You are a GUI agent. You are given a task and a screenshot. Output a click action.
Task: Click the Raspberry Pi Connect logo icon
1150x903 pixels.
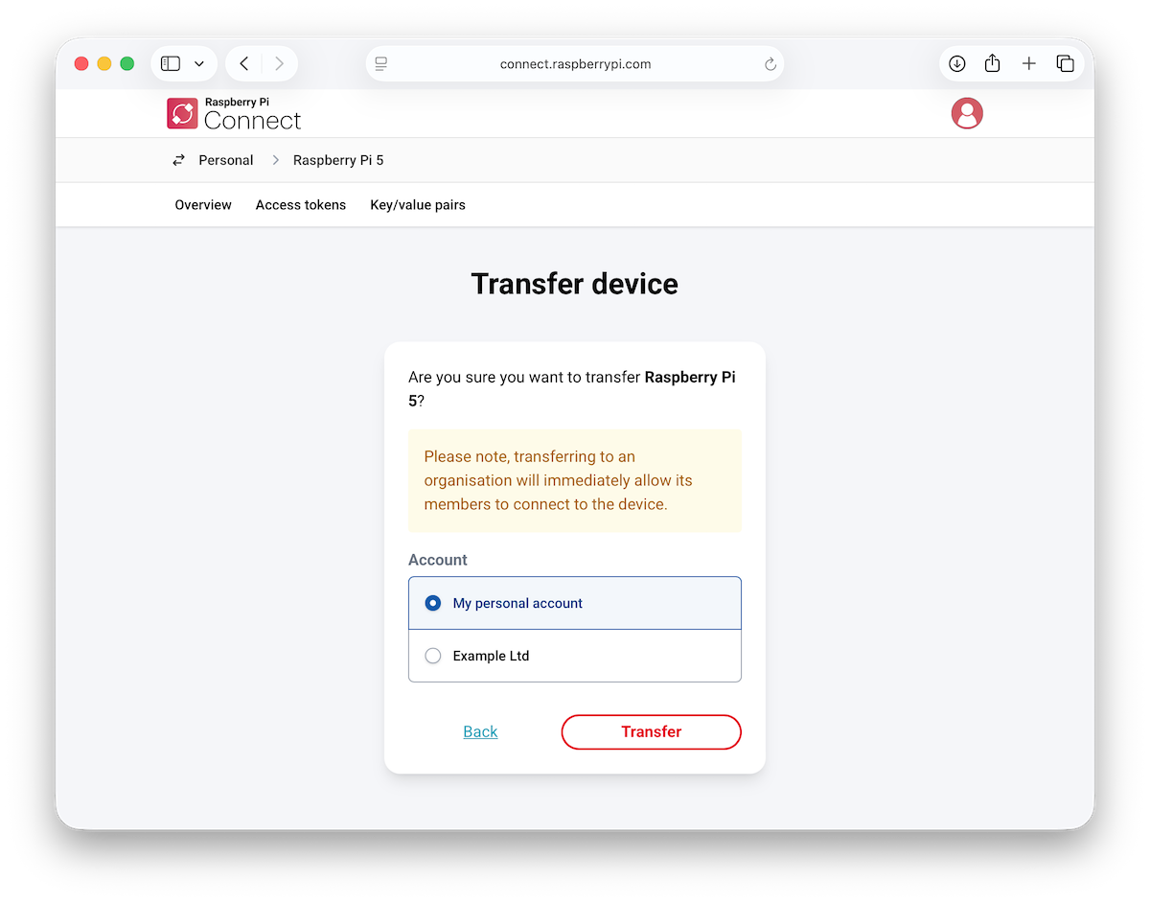click(x=182, y=113)
